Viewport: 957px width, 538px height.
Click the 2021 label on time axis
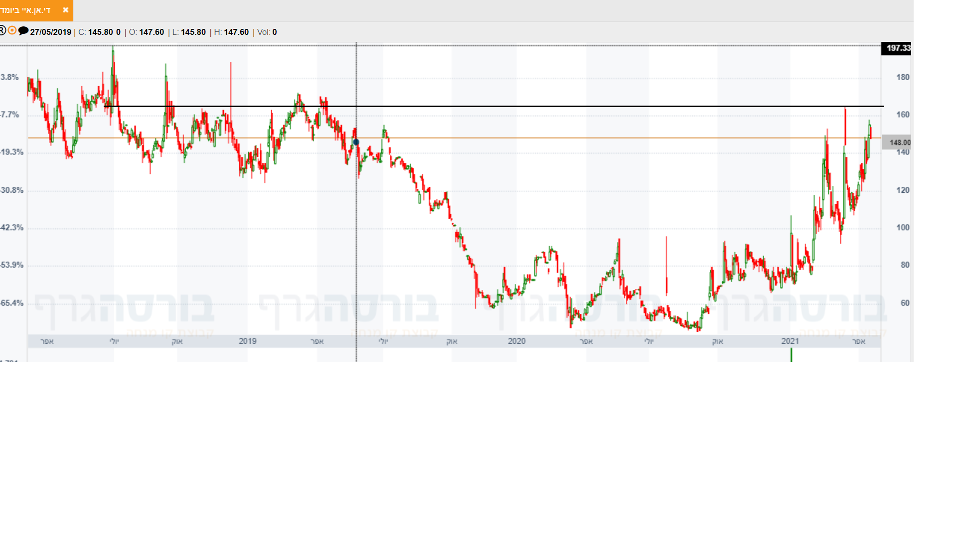pyautogui.click(x=790, y=341)
